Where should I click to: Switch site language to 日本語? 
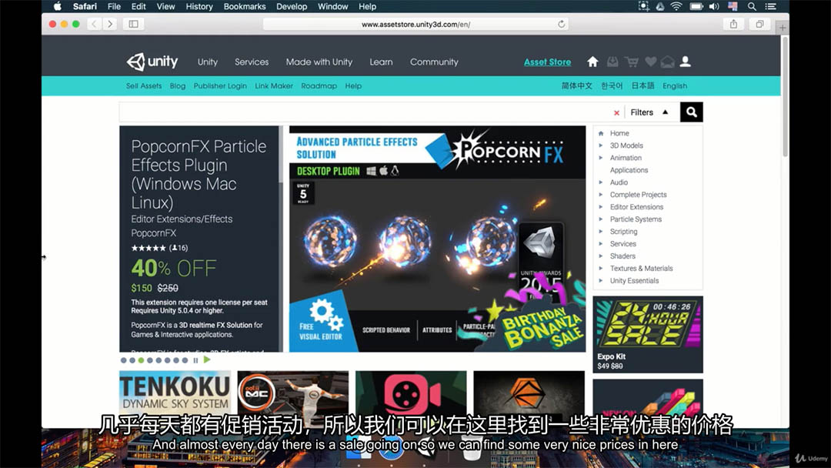[x=642, y=86]
